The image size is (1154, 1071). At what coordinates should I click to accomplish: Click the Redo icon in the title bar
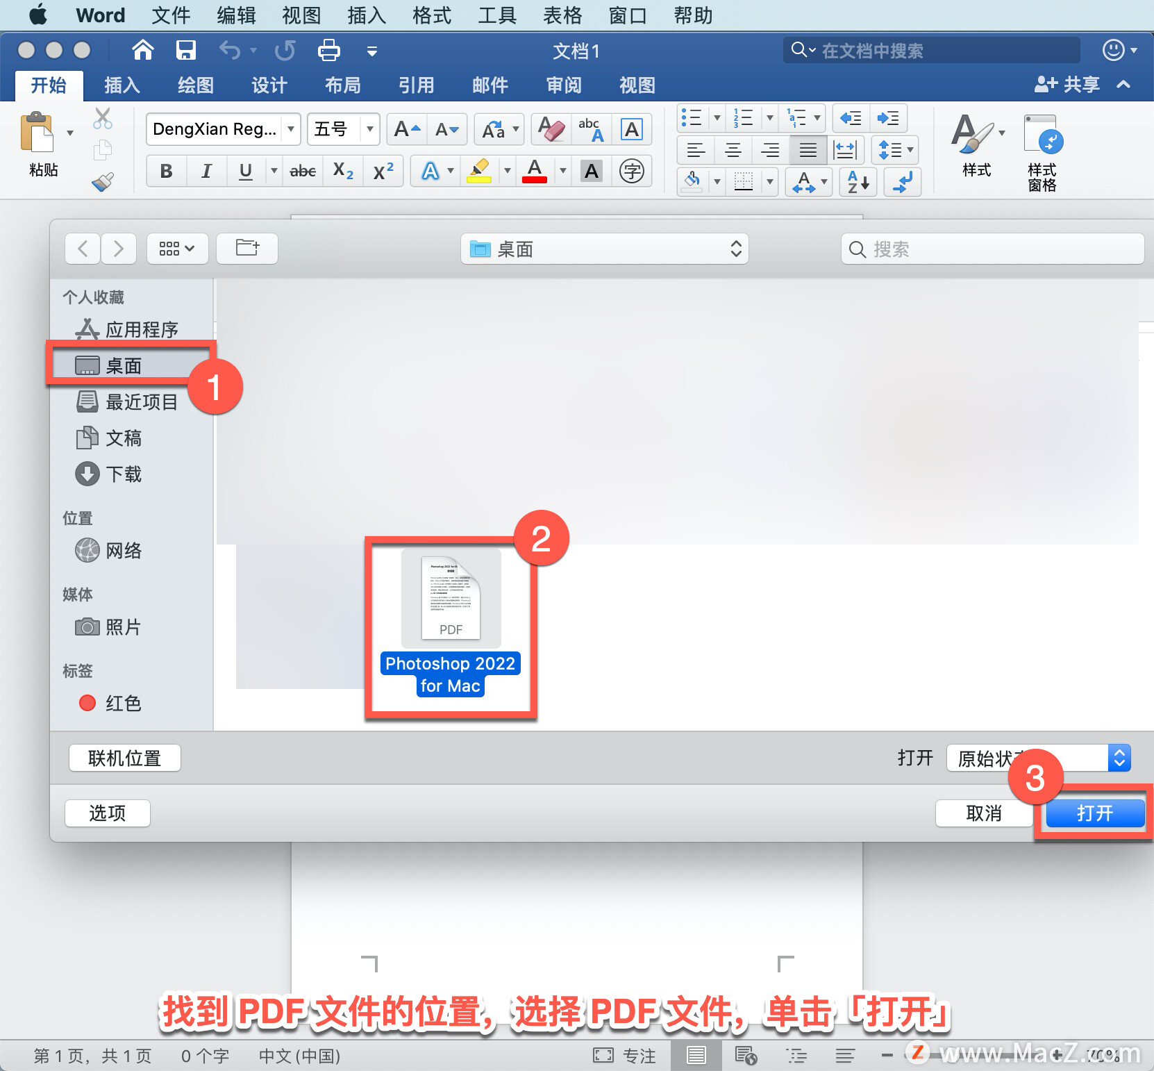point(285,50)
